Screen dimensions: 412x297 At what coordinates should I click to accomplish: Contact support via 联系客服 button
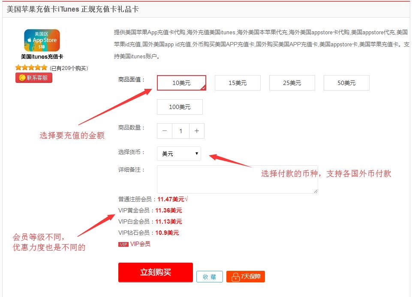[x=34, y=78]
